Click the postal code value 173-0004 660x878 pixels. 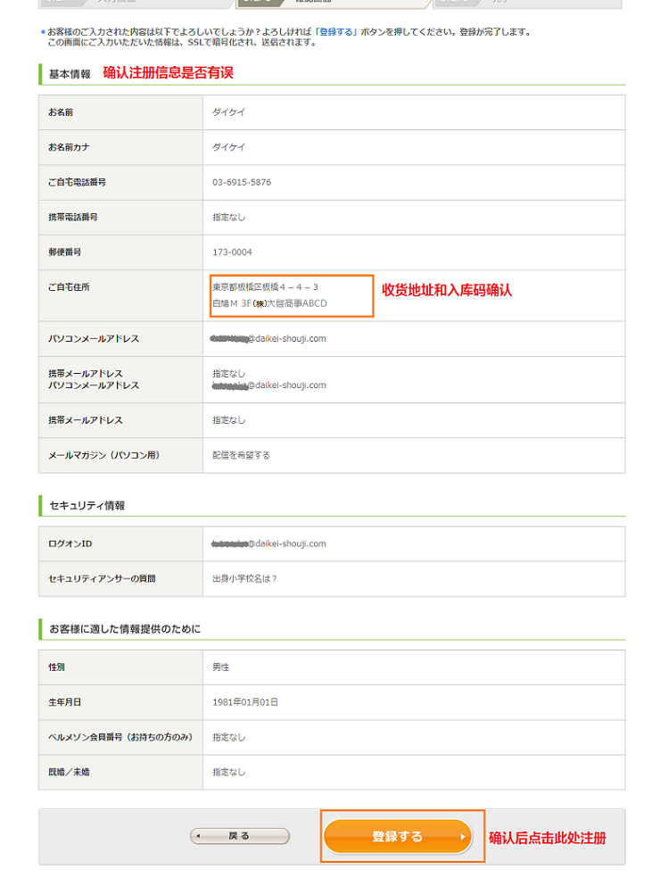coord(232,252)
